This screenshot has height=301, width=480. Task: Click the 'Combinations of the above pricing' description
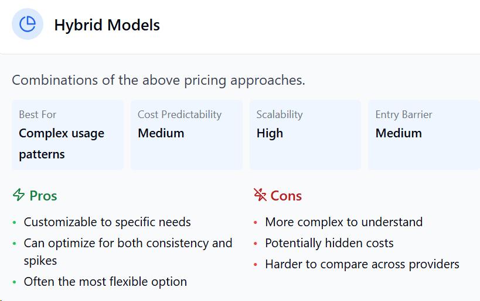click(x=158, y=80)
